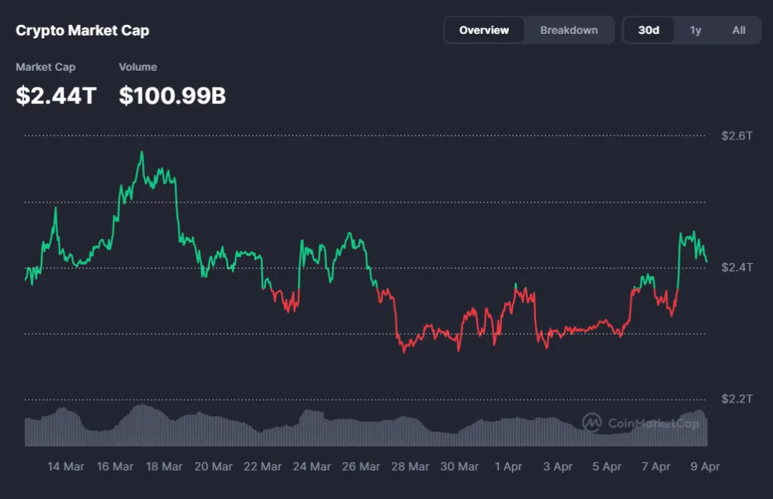This screenshot has height=499, width=773.
Task: Click the $2.6T axis label
Action: [738, 136]
